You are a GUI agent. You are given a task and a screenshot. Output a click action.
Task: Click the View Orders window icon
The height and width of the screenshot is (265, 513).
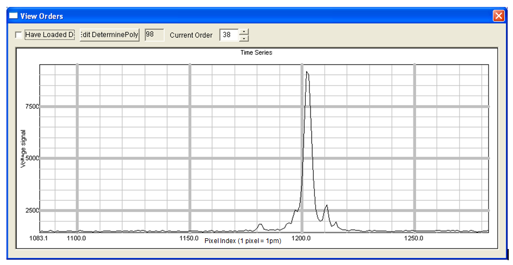13,15
